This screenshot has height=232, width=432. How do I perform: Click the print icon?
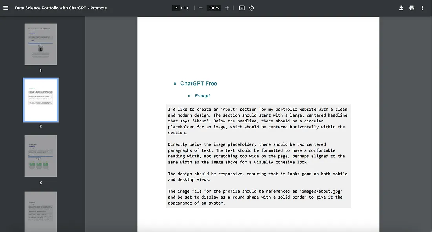coord(412,8)
